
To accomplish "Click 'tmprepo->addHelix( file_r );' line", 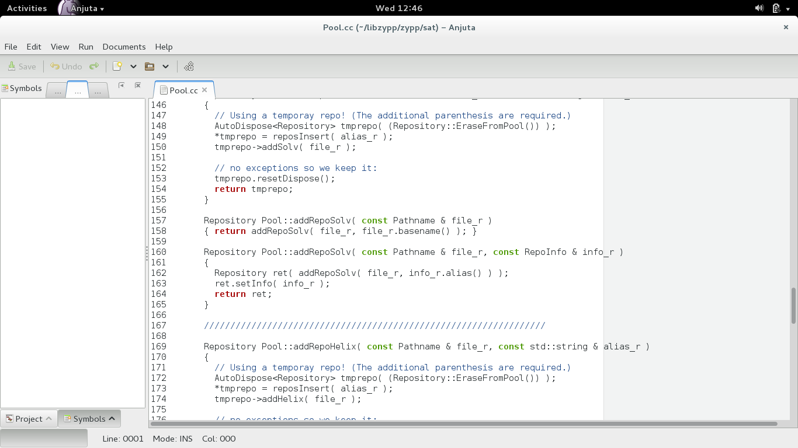I will [x=288, y=399].
